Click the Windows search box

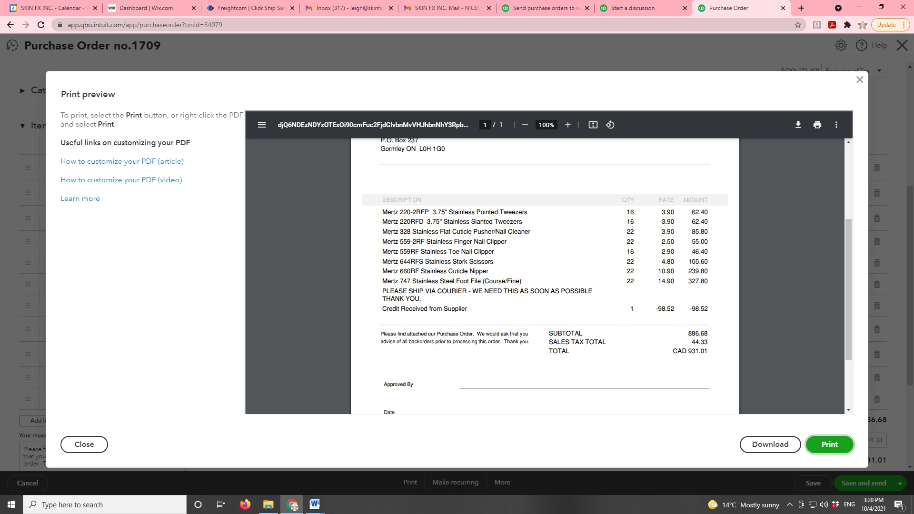pos(105,504)
